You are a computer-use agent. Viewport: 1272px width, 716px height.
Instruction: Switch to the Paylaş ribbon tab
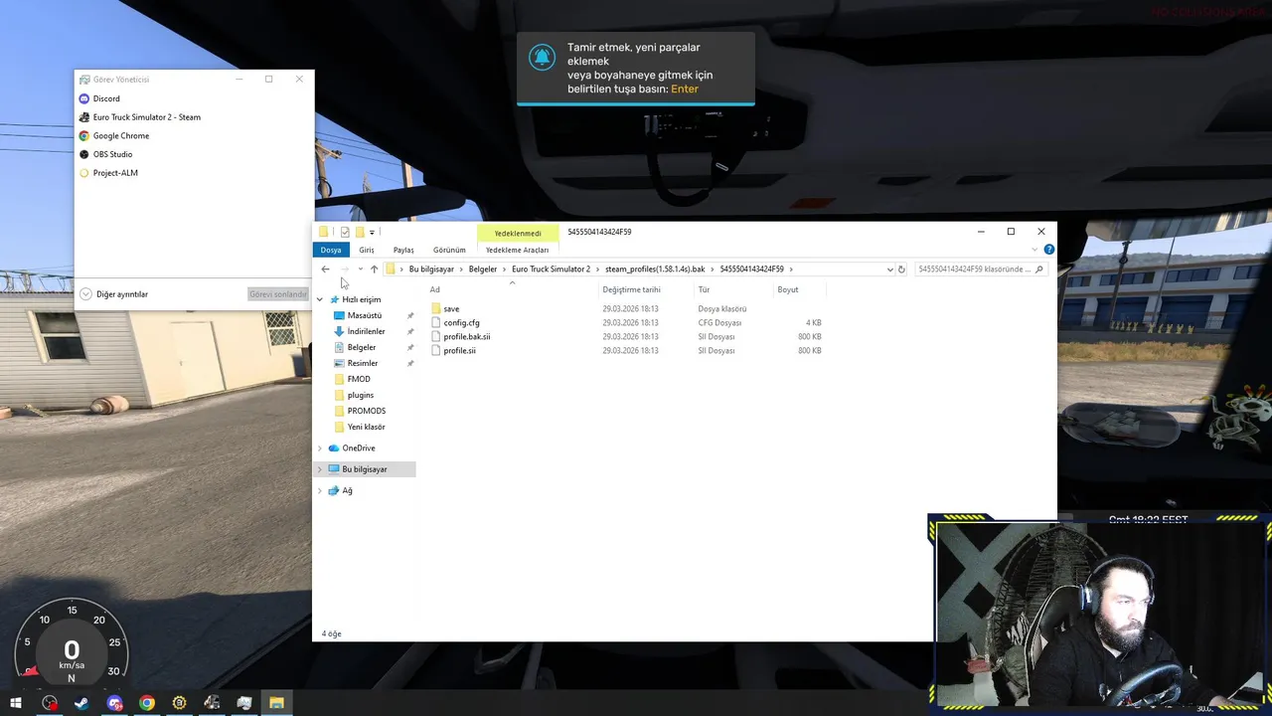tap(403, 250)
